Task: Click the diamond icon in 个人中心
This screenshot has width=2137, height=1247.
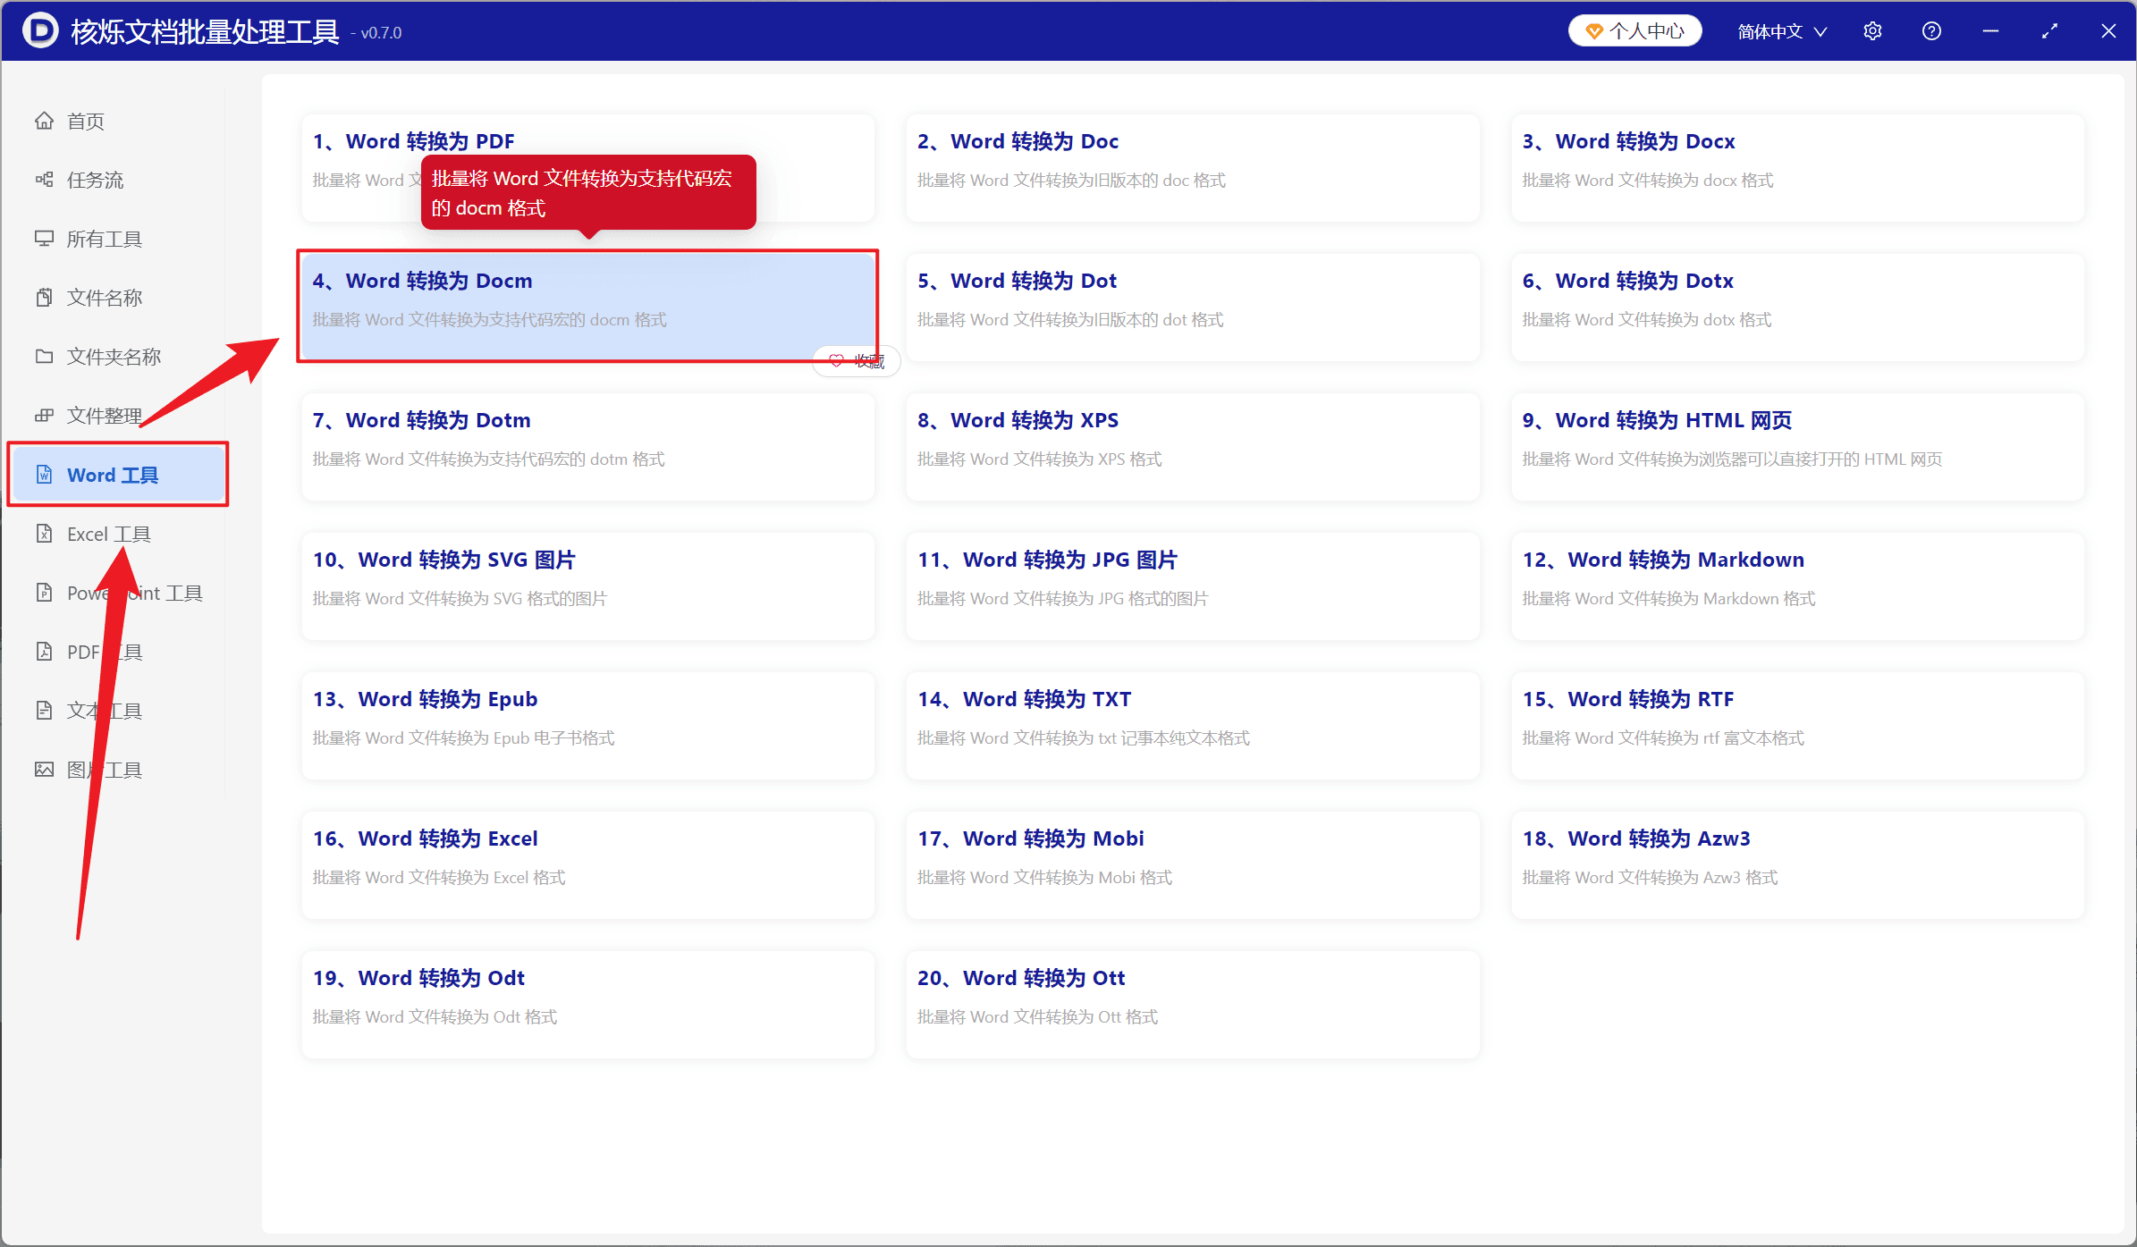Action: point(1593,31)
